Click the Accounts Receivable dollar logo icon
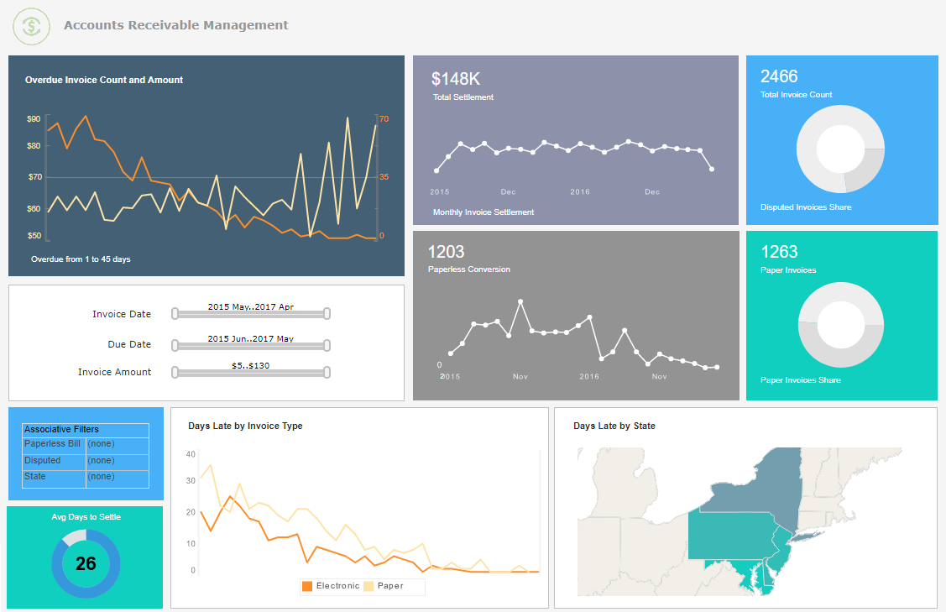 32,26
